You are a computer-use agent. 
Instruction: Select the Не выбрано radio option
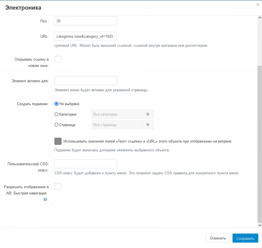(x=57, y=104)
